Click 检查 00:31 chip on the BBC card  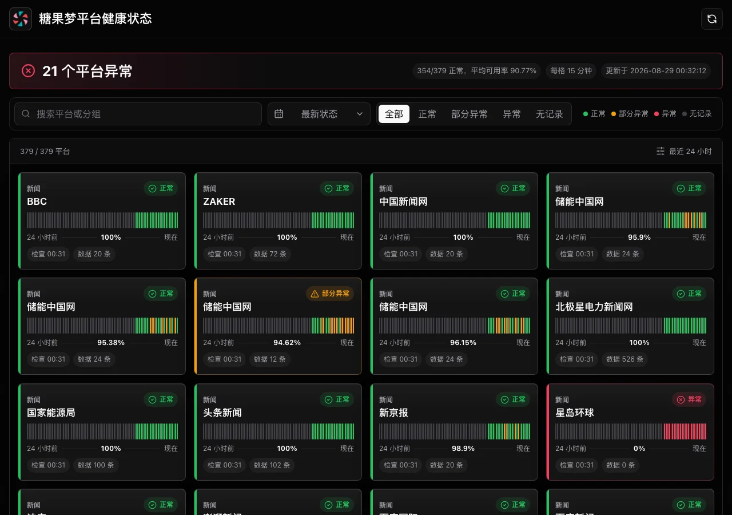[x=49, y=254]
